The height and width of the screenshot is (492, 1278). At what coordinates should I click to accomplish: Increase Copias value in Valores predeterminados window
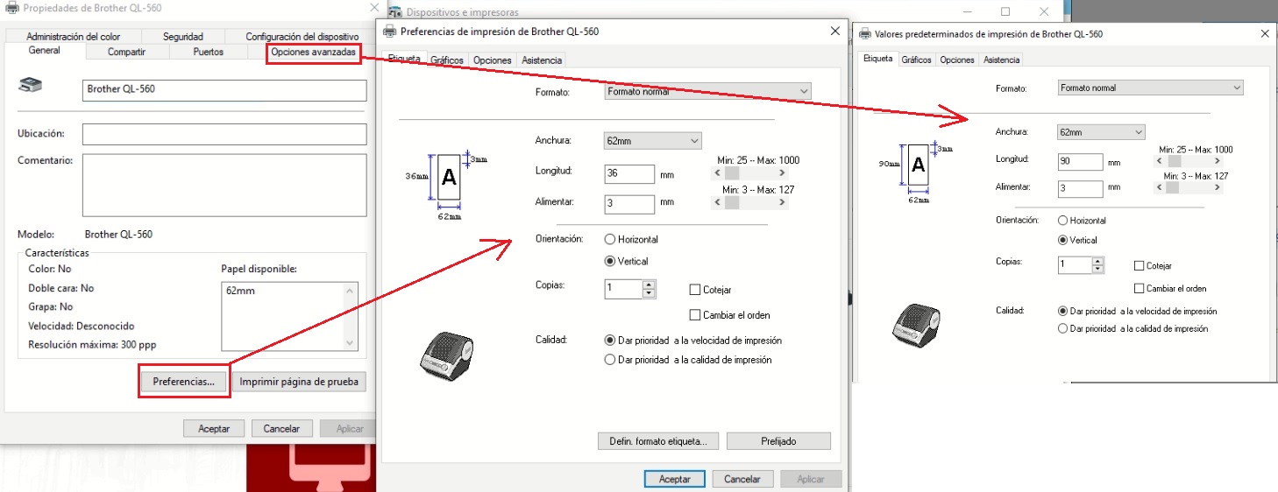[1098, 261]
